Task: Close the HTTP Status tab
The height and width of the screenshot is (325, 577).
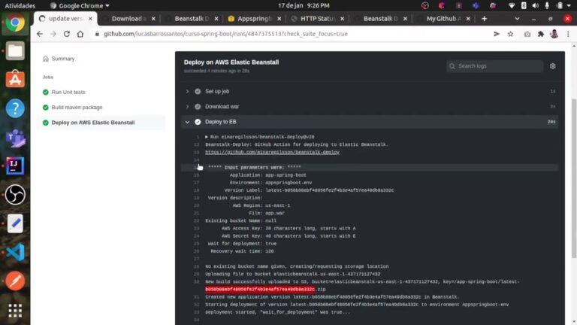Action: click(343, 18)
